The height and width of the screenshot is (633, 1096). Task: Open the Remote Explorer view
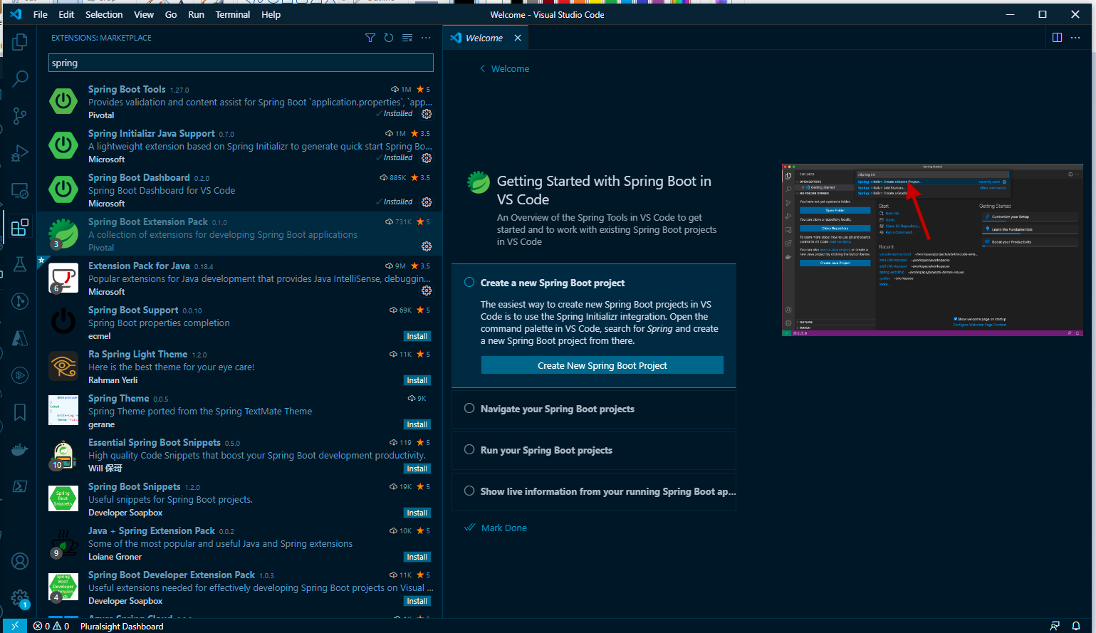[19, 190]
